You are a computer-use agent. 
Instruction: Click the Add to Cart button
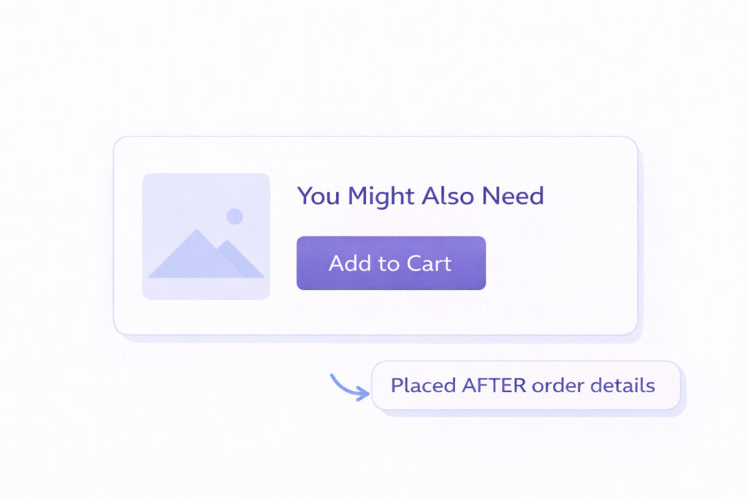coord(391,263)
